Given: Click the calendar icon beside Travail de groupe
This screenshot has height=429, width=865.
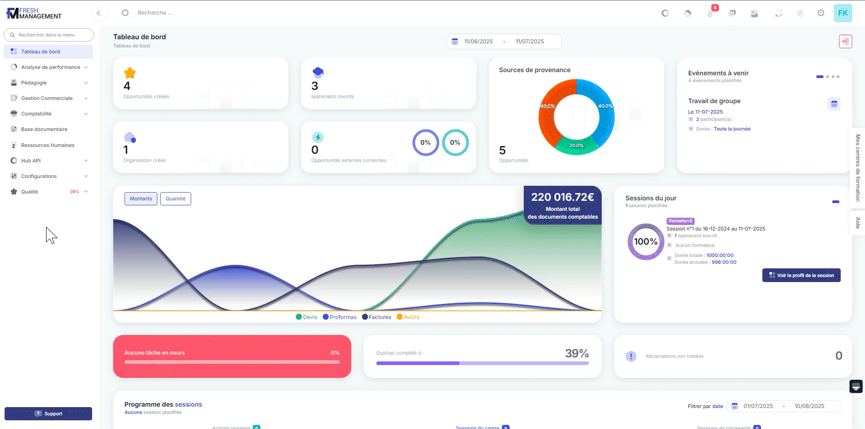Looking at the screenshot, I should click(834, 104).
